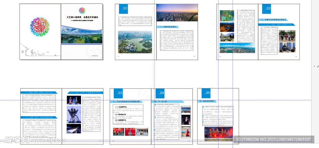This screenshot has height=148, width=319.
Task: Select the blue banner beginning （四）
Action: (x=85, y=92)
